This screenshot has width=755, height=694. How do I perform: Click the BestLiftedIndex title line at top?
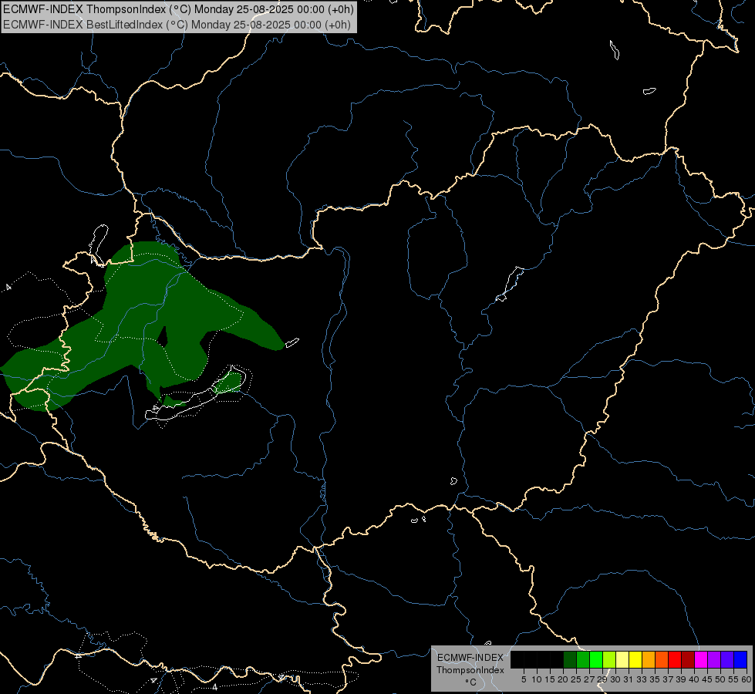[x=177, y=25]
